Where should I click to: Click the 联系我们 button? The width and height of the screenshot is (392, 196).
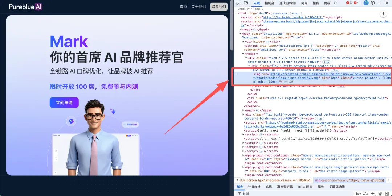tap(219, 7)
